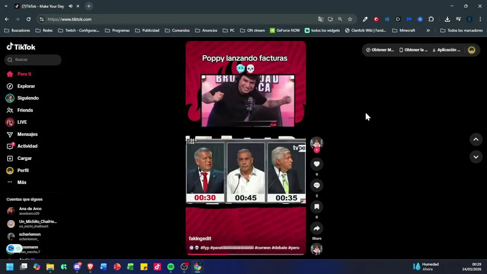This screenshot has height=274, width=487.
Task: Open the Programas bookmark folder
Action: coord(117,30)
